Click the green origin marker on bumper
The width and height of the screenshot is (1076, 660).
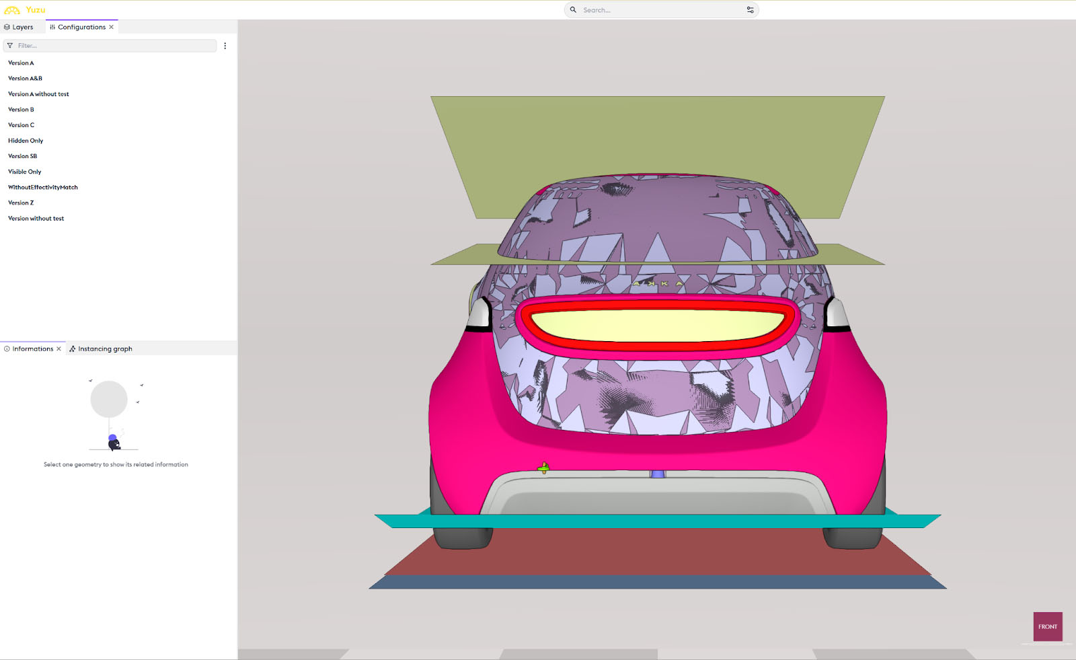click(543, 468)
